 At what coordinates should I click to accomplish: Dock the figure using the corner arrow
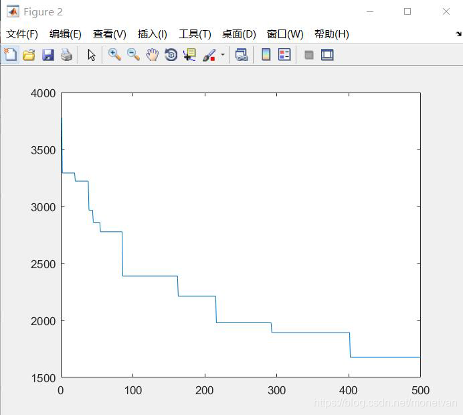(x=458, y=34)
